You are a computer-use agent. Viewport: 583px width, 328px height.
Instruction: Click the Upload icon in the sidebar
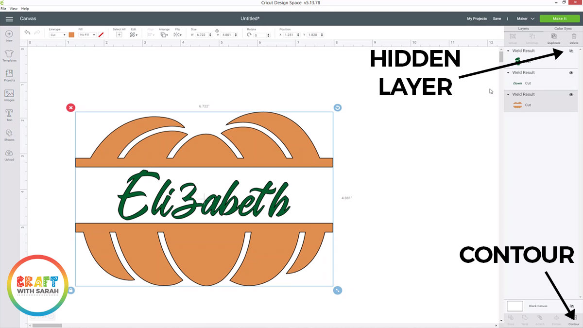pyautogui.click(x=9, y=155)
